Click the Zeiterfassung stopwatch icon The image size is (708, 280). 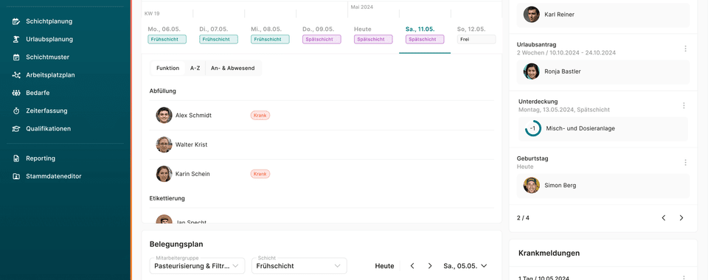(16, 111)
